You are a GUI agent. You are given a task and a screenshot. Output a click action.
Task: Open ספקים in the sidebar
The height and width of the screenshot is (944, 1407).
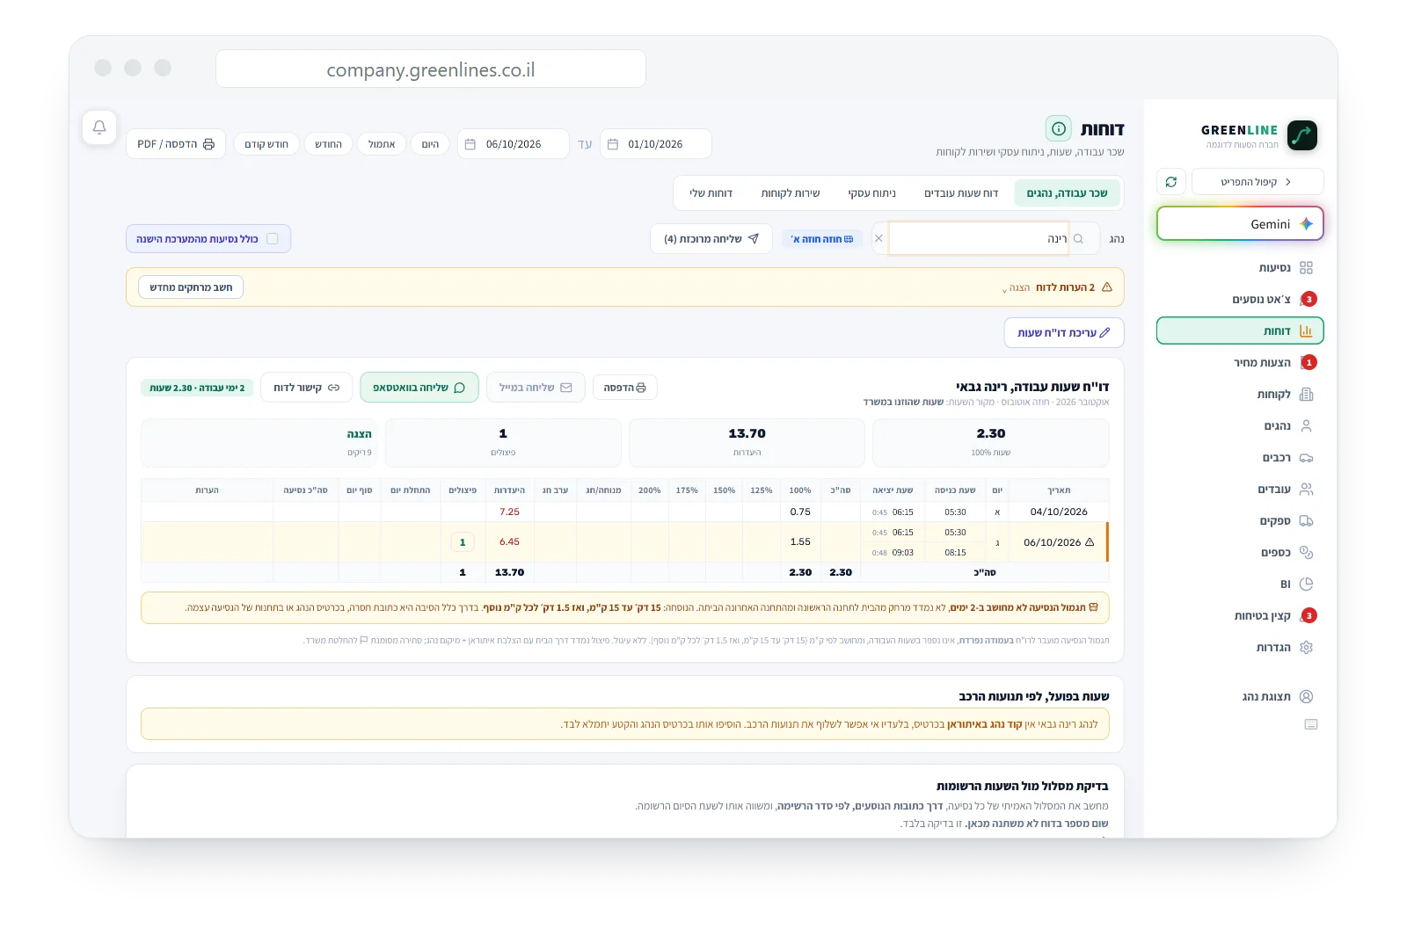1240,521
